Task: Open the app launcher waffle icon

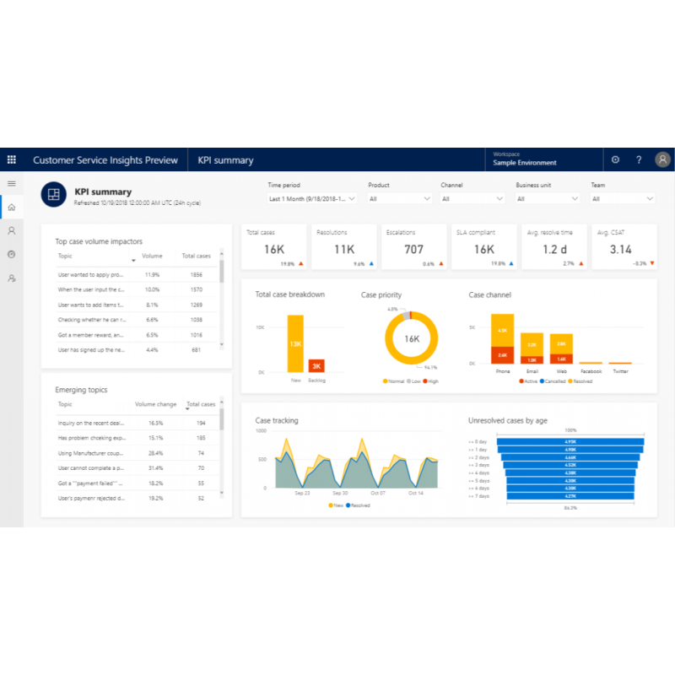Action: pyautogui.click(x=12, y=159)
